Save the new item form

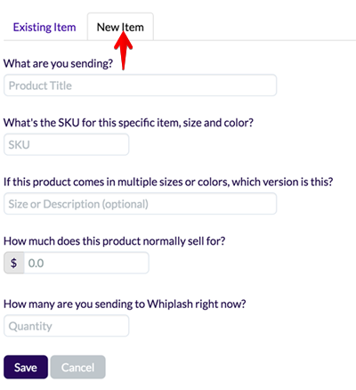coord(26,367)
